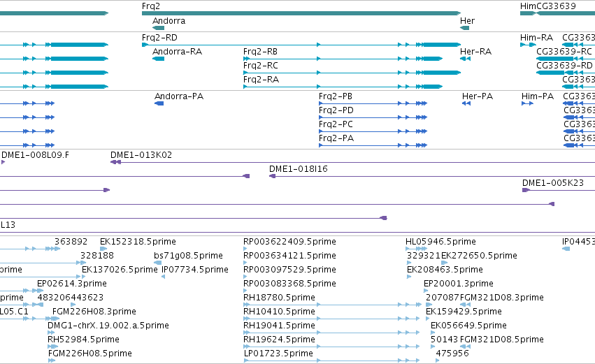
Task: Select the RP003083368.5prime EST label
Action: click(x=289, y=284)
